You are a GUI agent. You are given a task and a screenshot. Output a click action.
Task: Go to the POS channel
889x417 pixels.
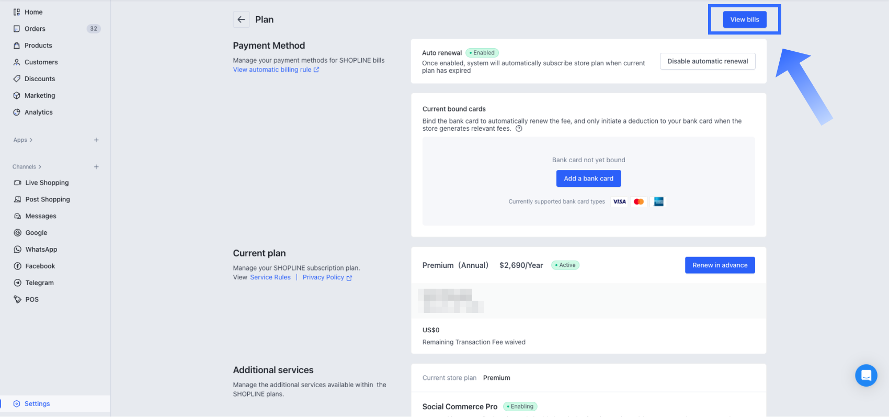pyautogui.click(x=32, y=300)
